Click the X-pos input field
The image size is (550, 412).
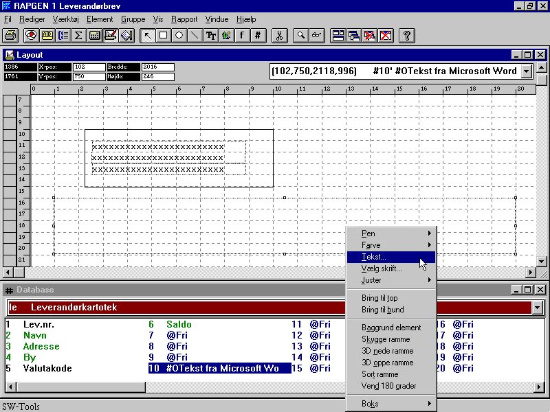[89, 67]
